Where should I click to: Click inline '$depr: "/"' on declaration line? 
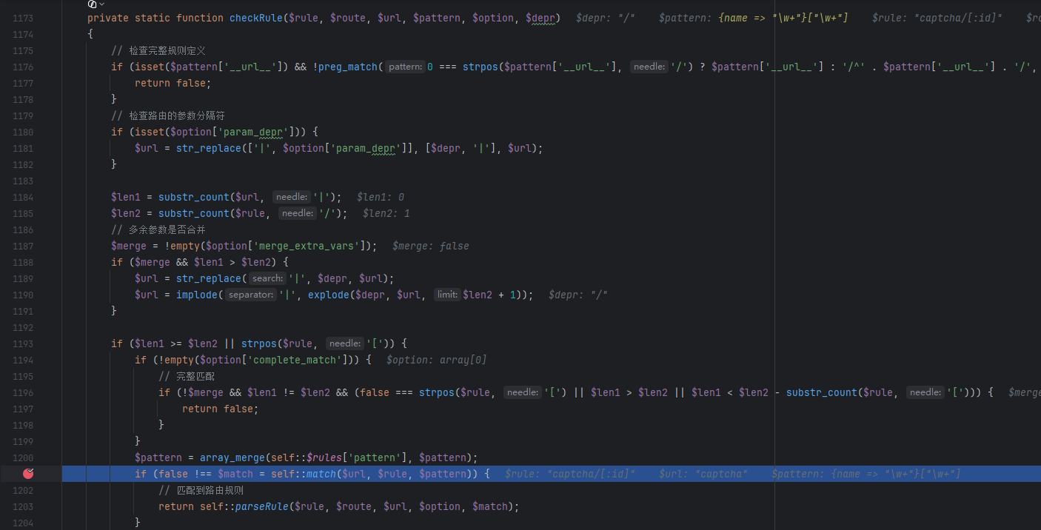[x=606, y=18]
